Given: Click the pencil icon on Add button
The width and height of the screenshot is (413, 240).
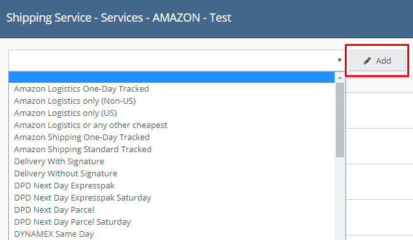Looking at the screenshot, I should coord(367,60).
